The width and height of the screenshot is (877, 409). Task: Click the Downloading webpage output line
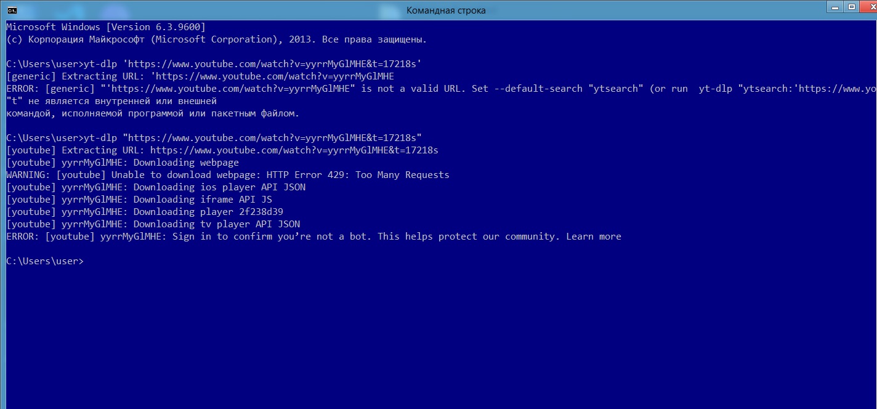(123, 163)
